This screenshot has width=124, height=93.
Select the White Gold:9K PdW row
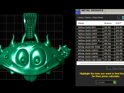coord(100,47)
